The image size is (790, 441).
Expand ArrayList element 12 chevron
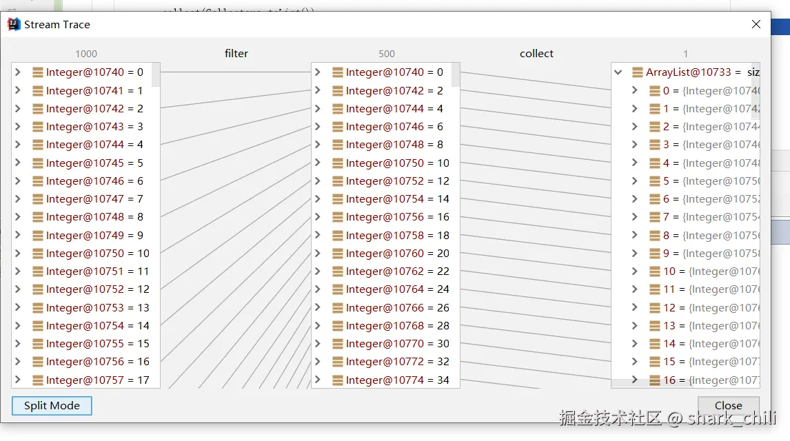click(x=635, y=307)
